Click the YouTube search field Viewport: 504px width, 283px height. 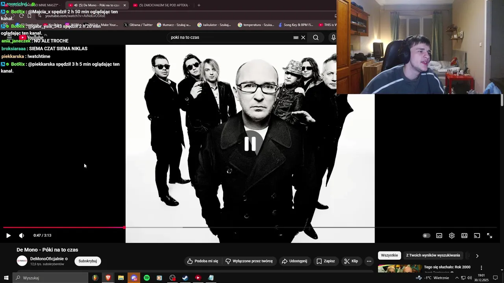click(x=230, y=37)
